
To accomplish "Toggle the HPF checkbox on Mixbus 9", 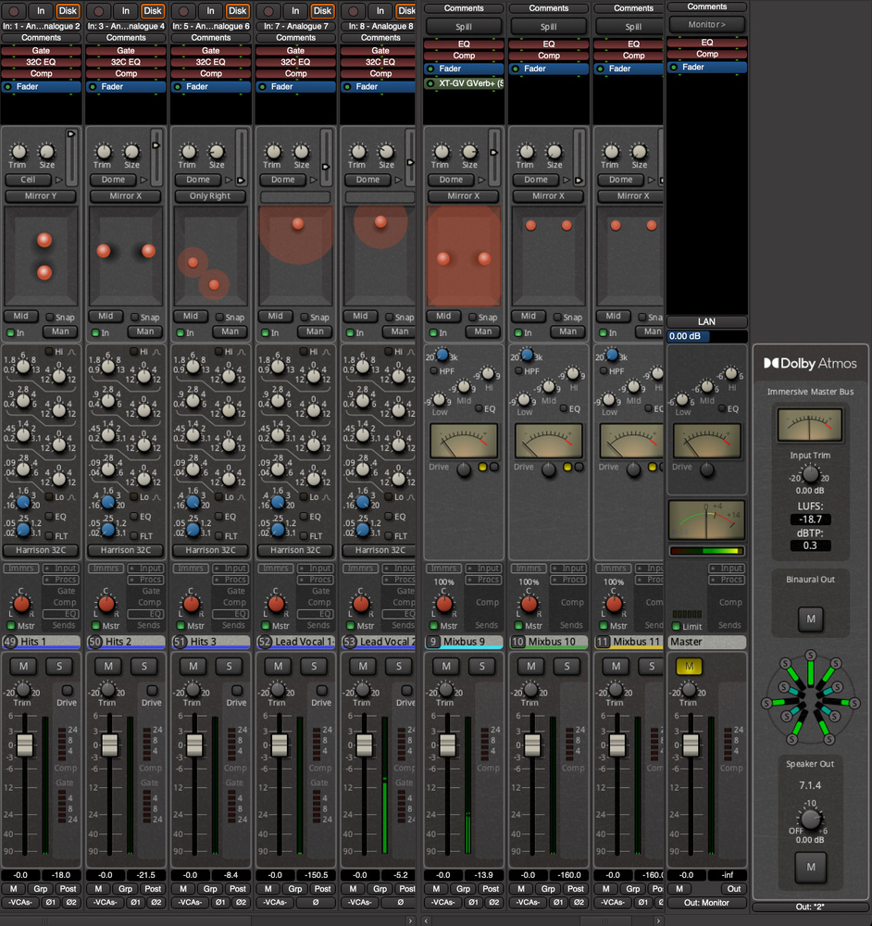I will 433,371.
